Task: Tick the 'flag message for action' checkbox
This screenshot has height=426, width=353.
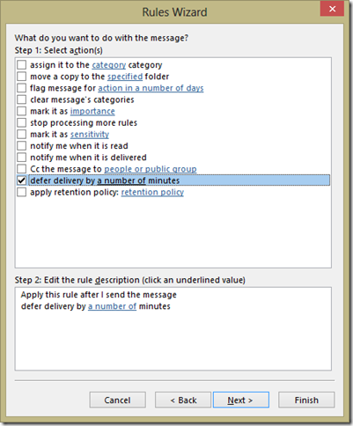Action: pyautogui.click(x=21, y=88)
